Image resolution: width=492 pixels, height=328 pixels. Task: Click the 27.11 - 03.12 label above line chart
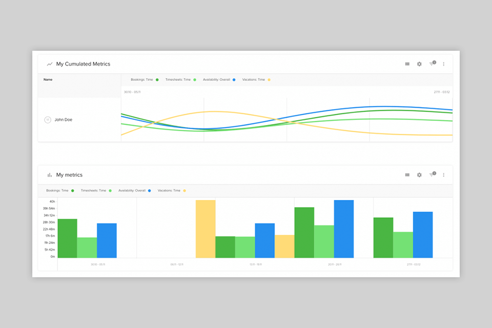pos(442,92)
